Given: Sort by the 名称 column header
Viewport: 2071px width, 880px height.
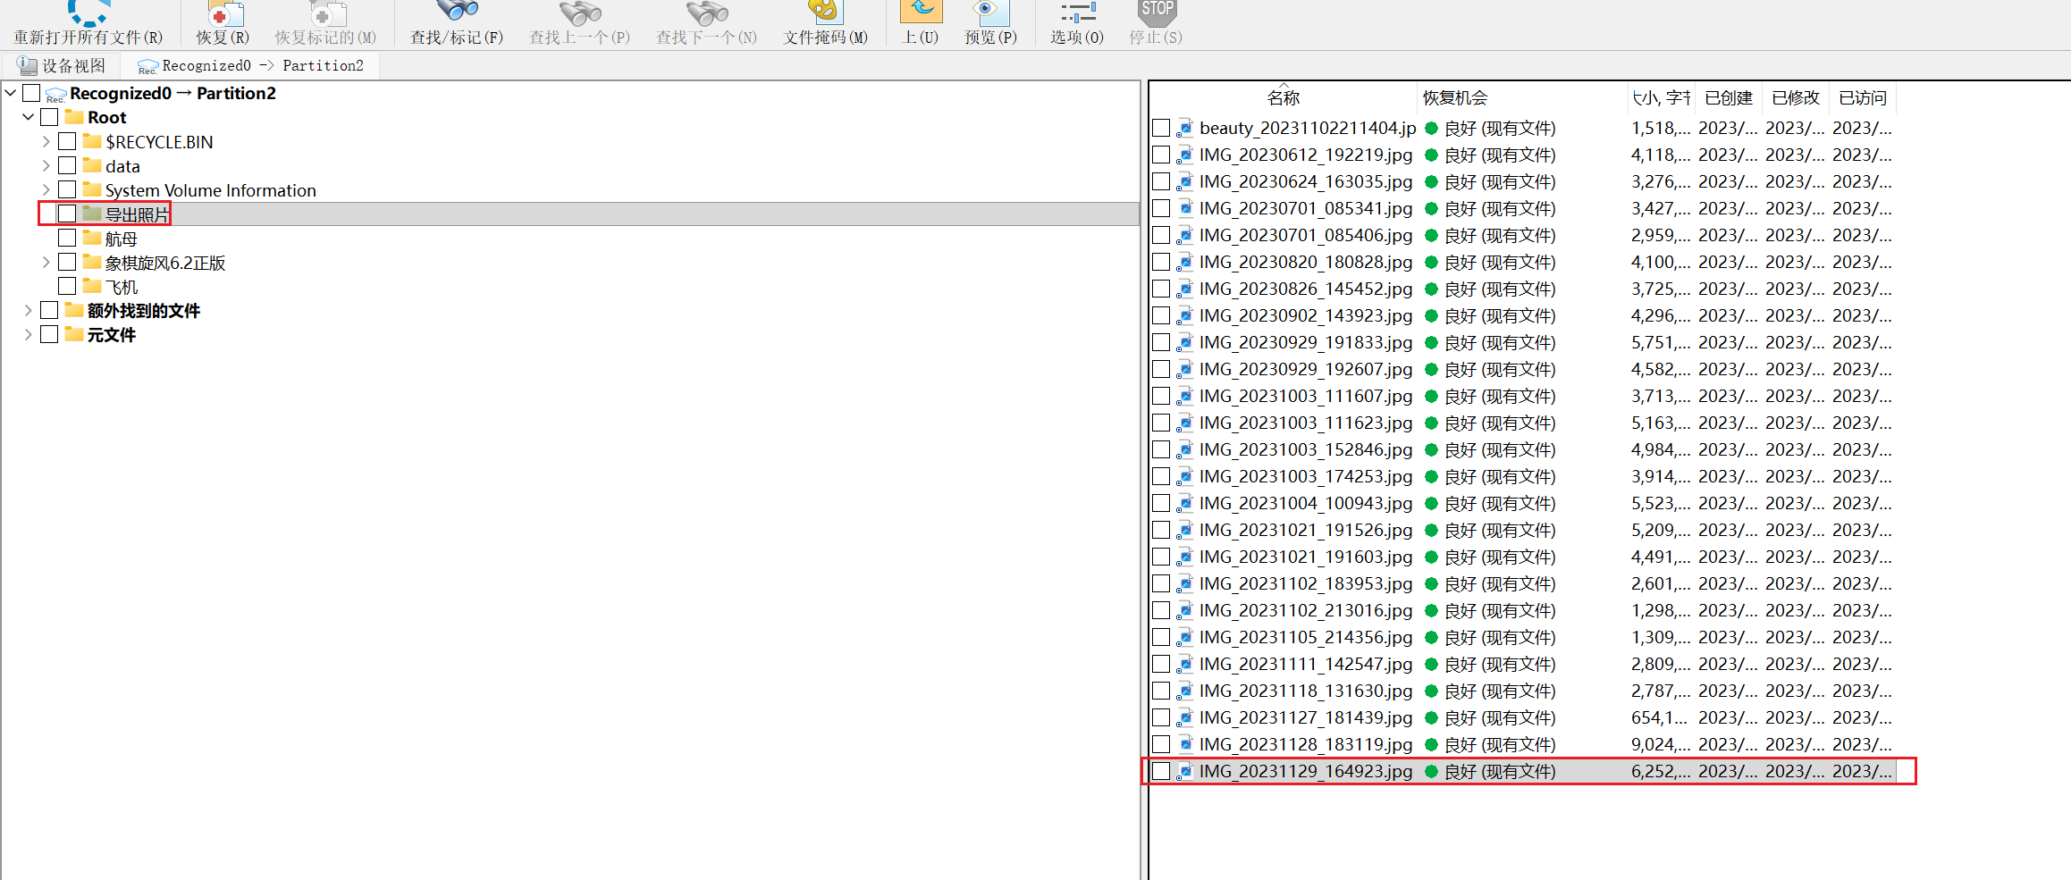Looking at the screenshot, I should [x=1283, y=98].
